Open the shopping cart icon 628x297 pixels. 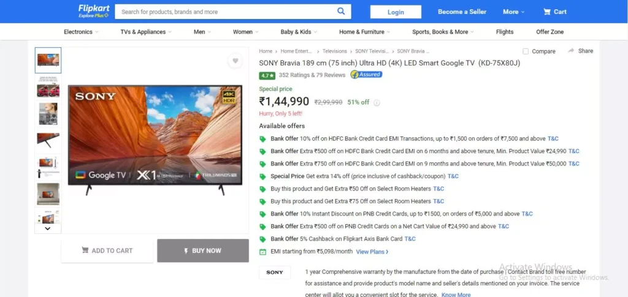click(546, 12)
